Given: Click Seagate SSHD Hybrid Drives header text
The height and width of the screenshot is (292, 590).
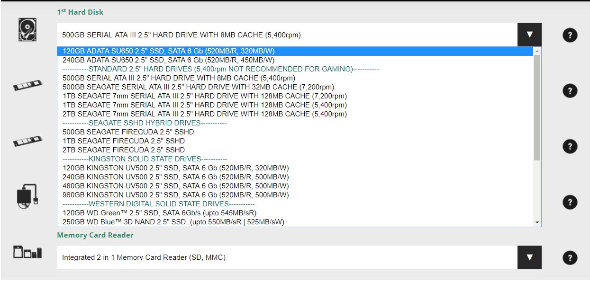Looking at the screenshot, I should [145, 123].
